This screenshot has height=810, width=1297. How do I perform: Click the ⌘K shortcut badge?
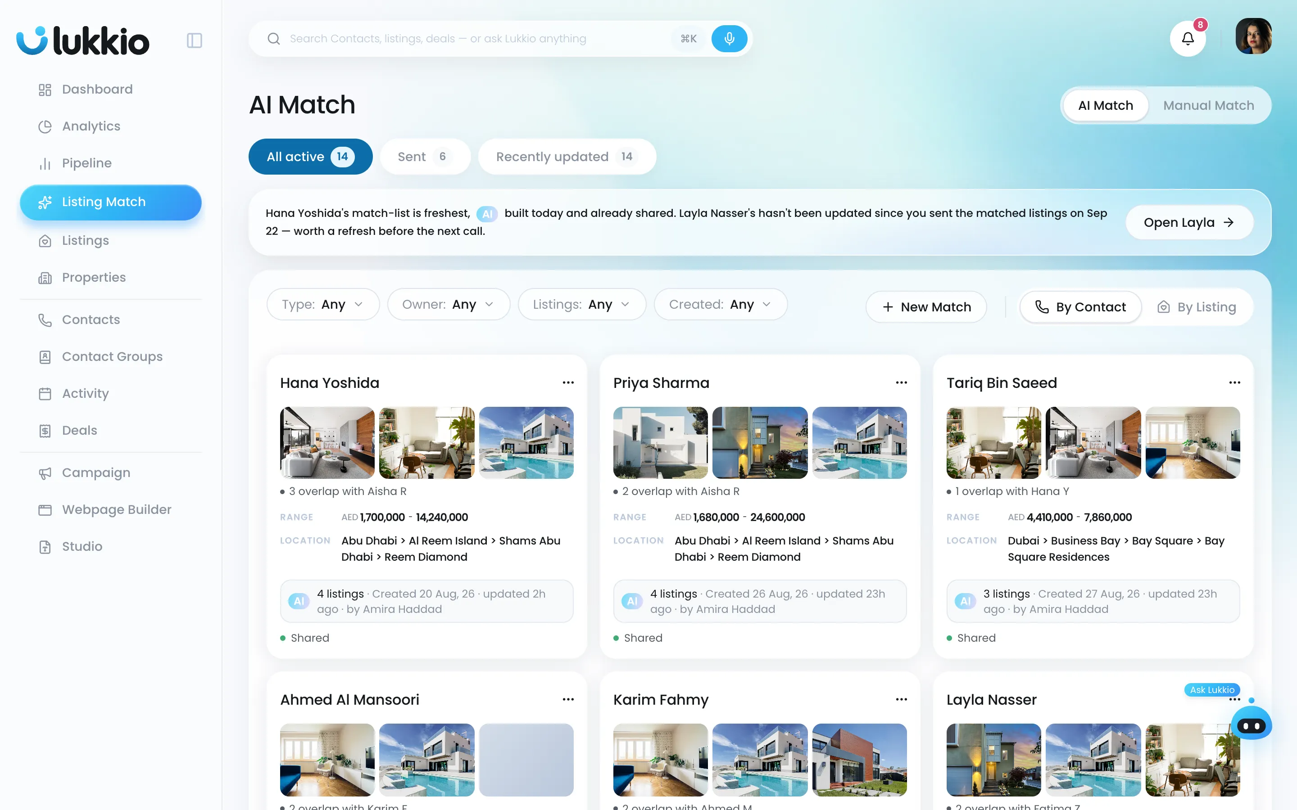(x=688, y=39)
